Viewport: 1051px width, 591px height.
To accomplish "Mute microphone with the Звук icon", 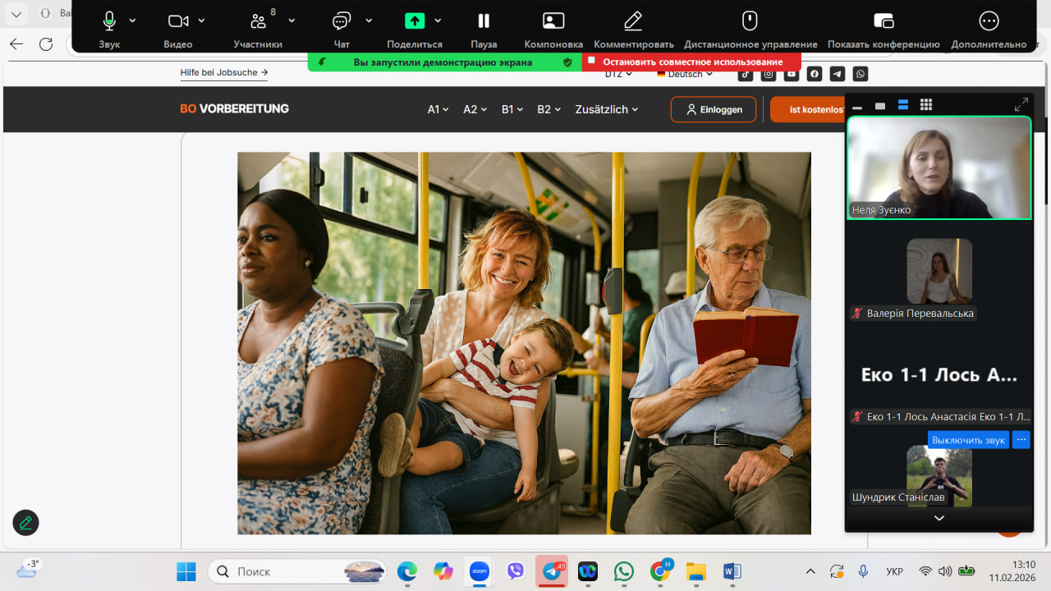I will [x=109, y=22].
